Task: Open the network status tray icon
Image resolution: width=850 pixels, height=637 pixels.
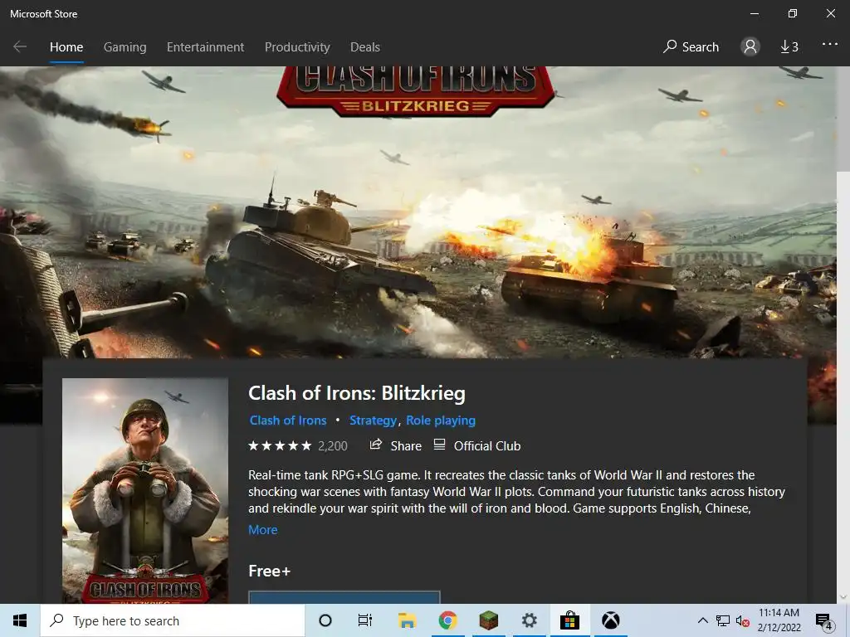Action: 723,620
